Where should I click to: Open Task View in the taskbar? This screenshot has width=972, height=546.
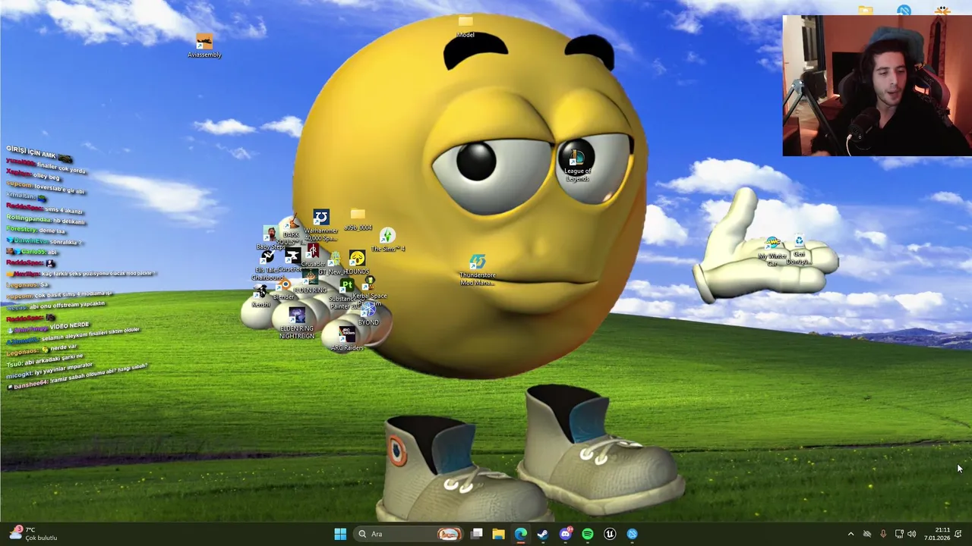coord(476,534)
